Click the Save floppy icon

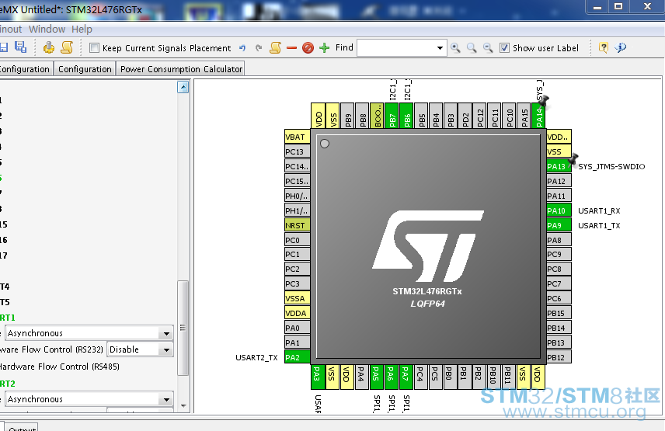[4, 47]
